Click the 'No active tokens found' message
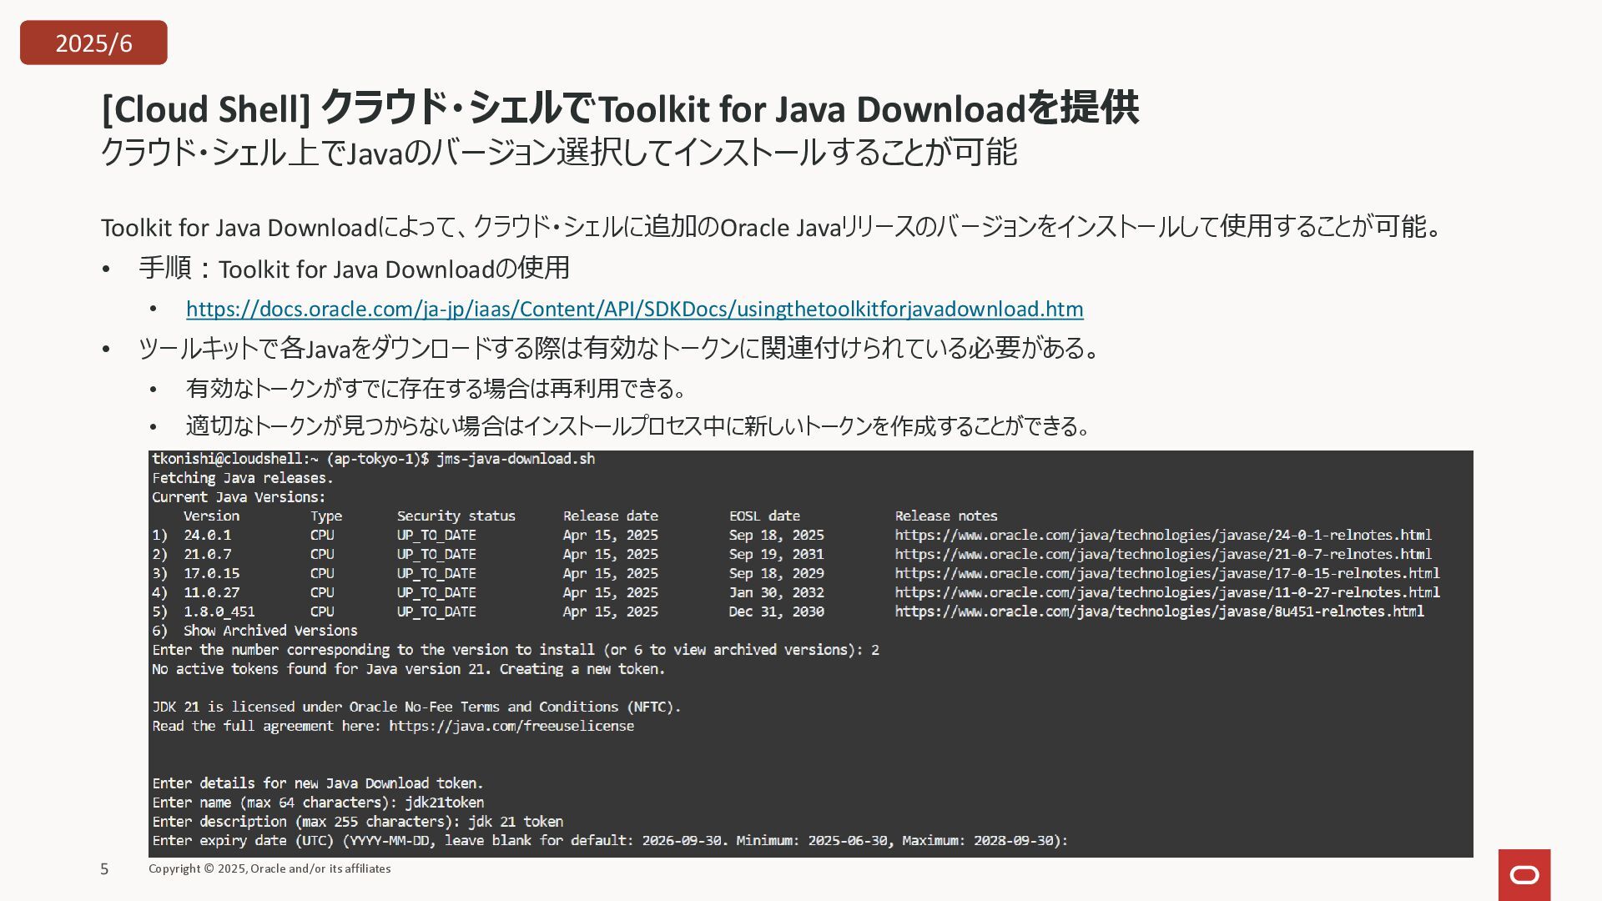The image size is (1602, 901). [x=408, y=670]
